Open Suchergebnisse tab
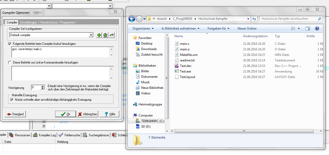Screen dimensions: 329x155 coord(96,135)
